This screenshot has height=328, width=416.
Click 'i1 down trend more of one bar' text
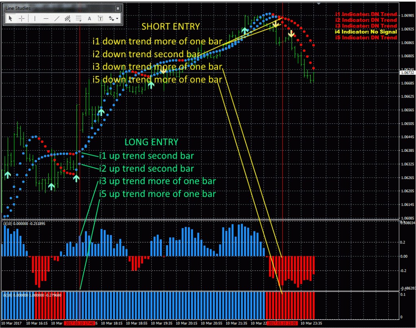coord(157,41)
